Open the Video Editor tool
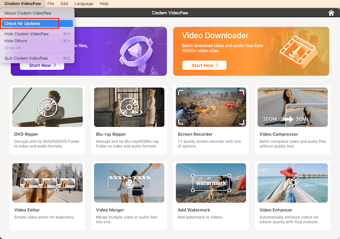The height and width of the screenshot is (239, 340). click(47, 183)
